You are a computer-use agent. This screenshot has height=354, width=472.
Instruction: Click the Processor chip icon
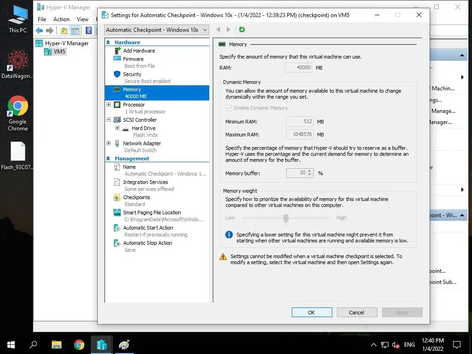click(x=117, y=105)
